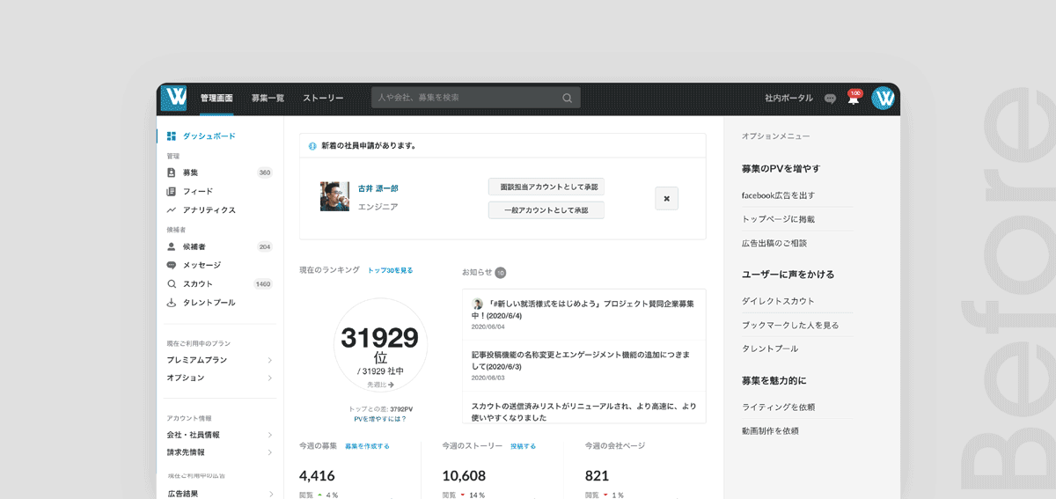1056x499 pixels.
Task: Open アナリティクス in sidebar
Action: [x=209, y=210]
